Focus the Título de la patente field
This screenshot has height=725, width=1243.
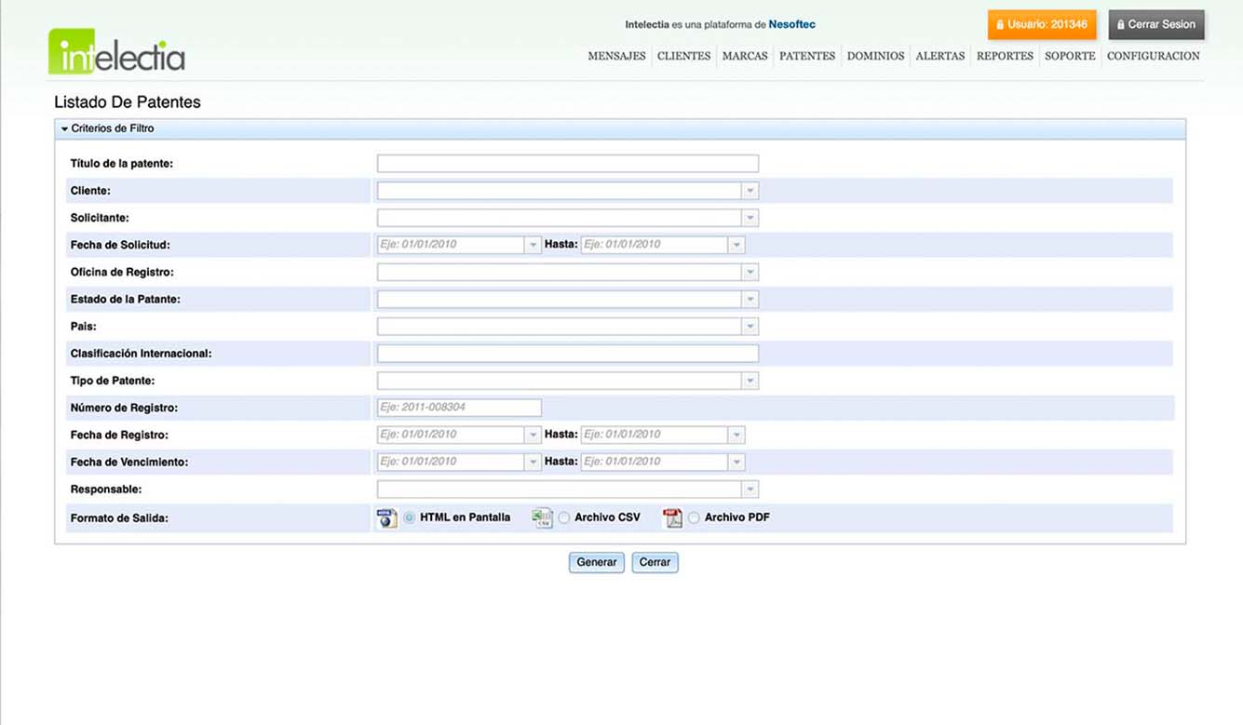pos(567,164)
